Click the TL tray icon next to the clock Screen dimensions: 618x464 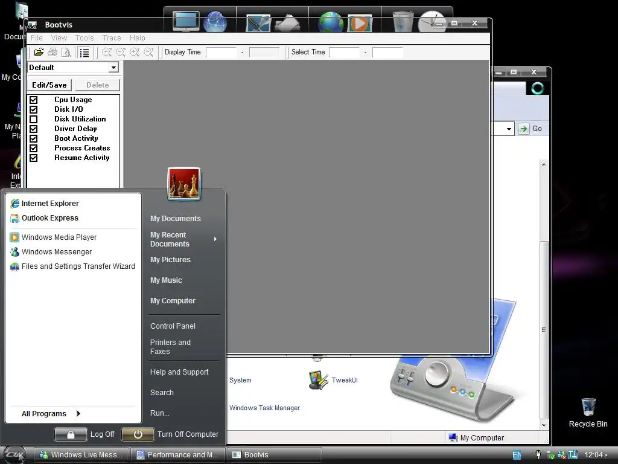tap(573, 454)
